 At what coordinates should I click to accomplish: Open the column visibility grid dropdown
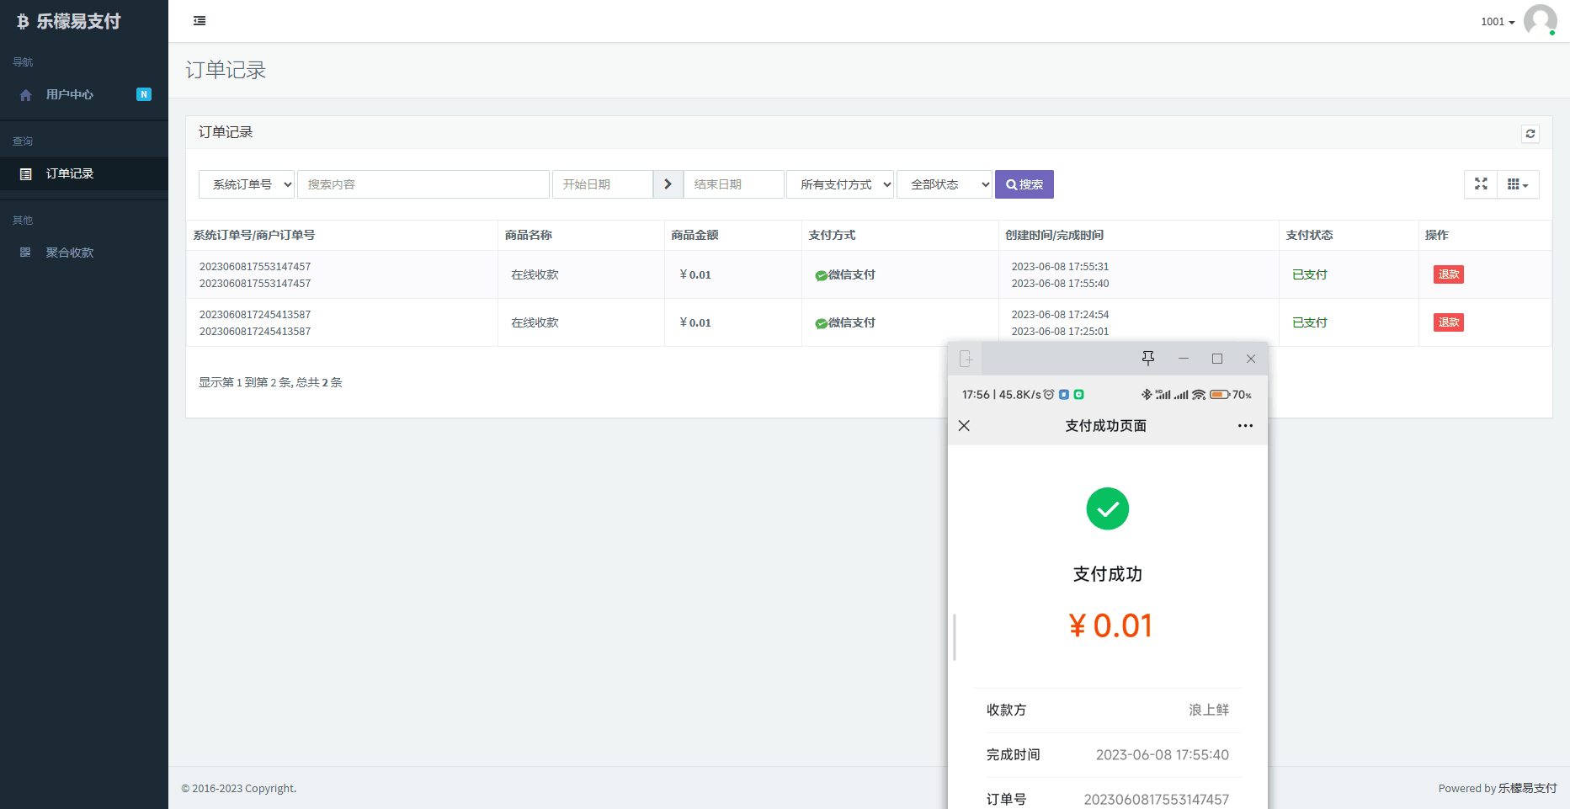pos(1518,184)
